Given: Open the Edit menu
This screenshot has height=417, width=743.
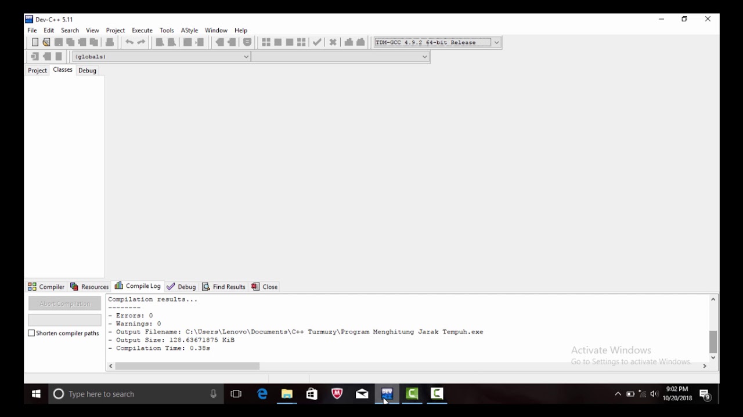Looking at the screenshot, I should (49, 30).
